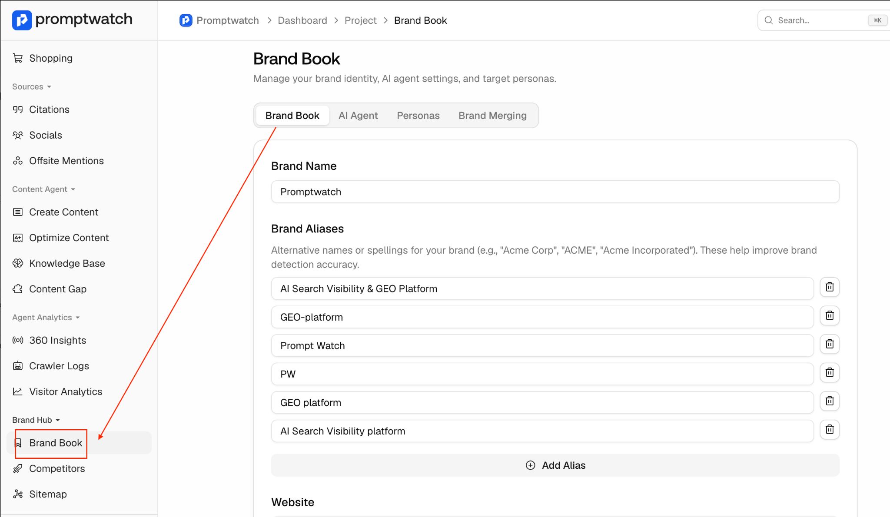
Task: Delete the 'AI Search Visibility & GEO Platform' alias
Action: coord(830,287)
